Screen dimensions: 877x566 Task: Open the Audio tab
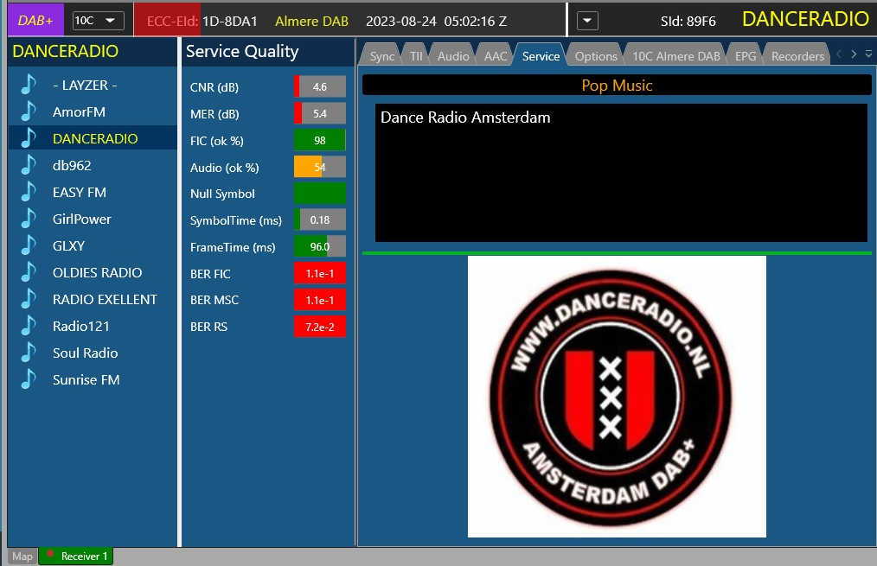453,56
